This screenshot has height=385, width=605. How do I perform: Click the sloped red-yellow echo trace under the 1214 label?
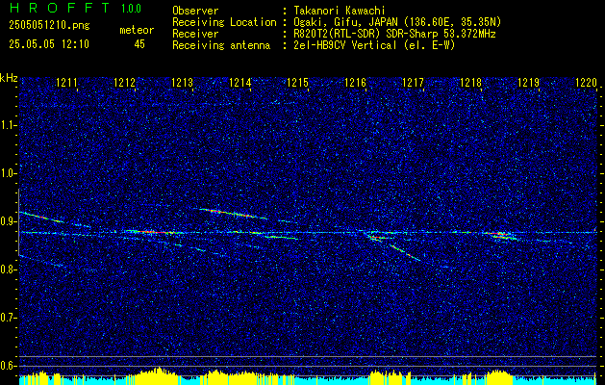234,213
